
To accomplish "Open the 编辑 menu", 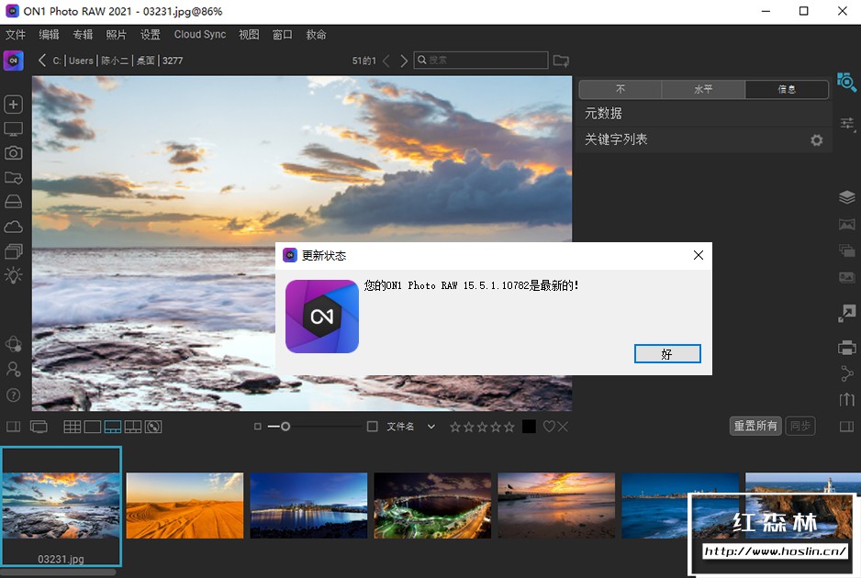I will point(49,35).
